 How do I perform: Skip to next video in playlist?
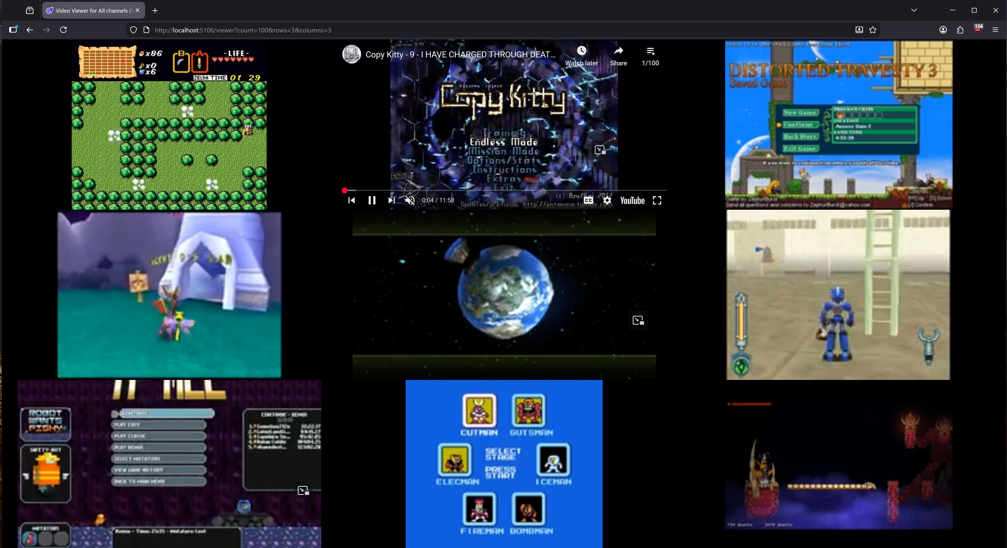pyautogui.click(x=391, y=200)
